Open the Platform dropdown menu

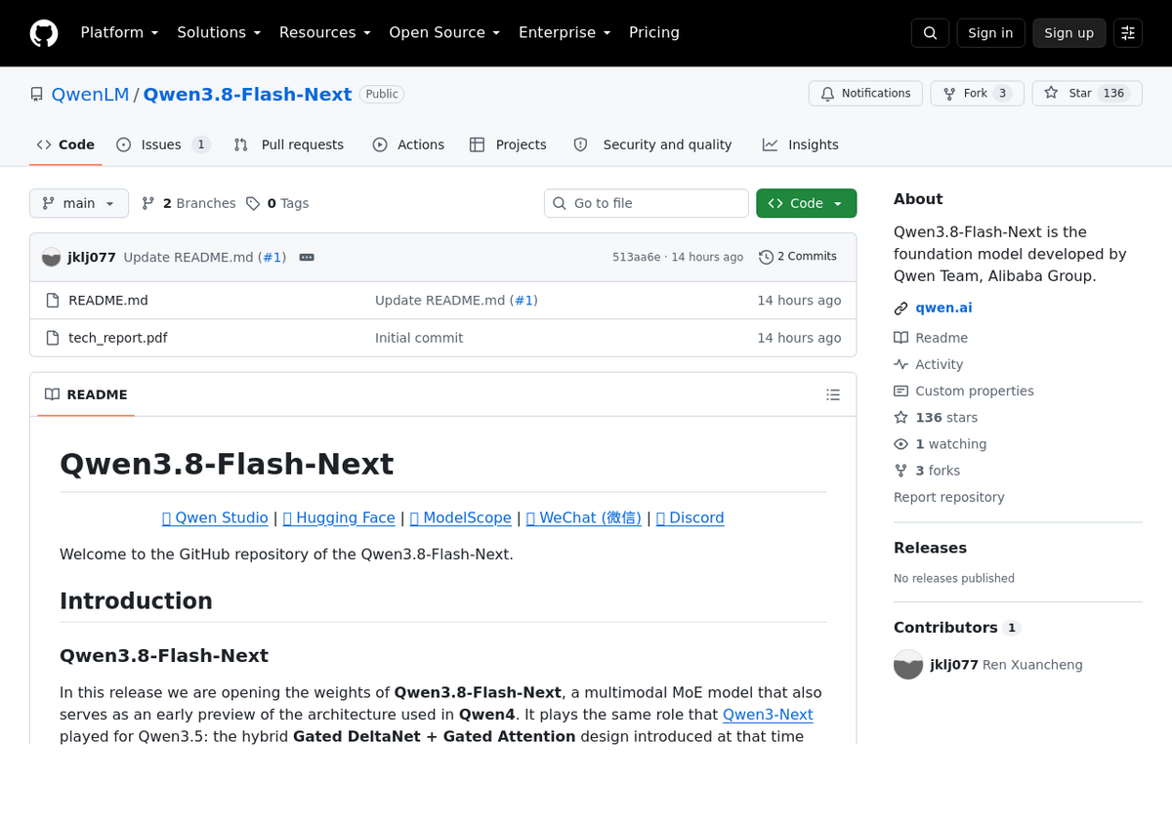pyautogui.click(x=119, y=32)
